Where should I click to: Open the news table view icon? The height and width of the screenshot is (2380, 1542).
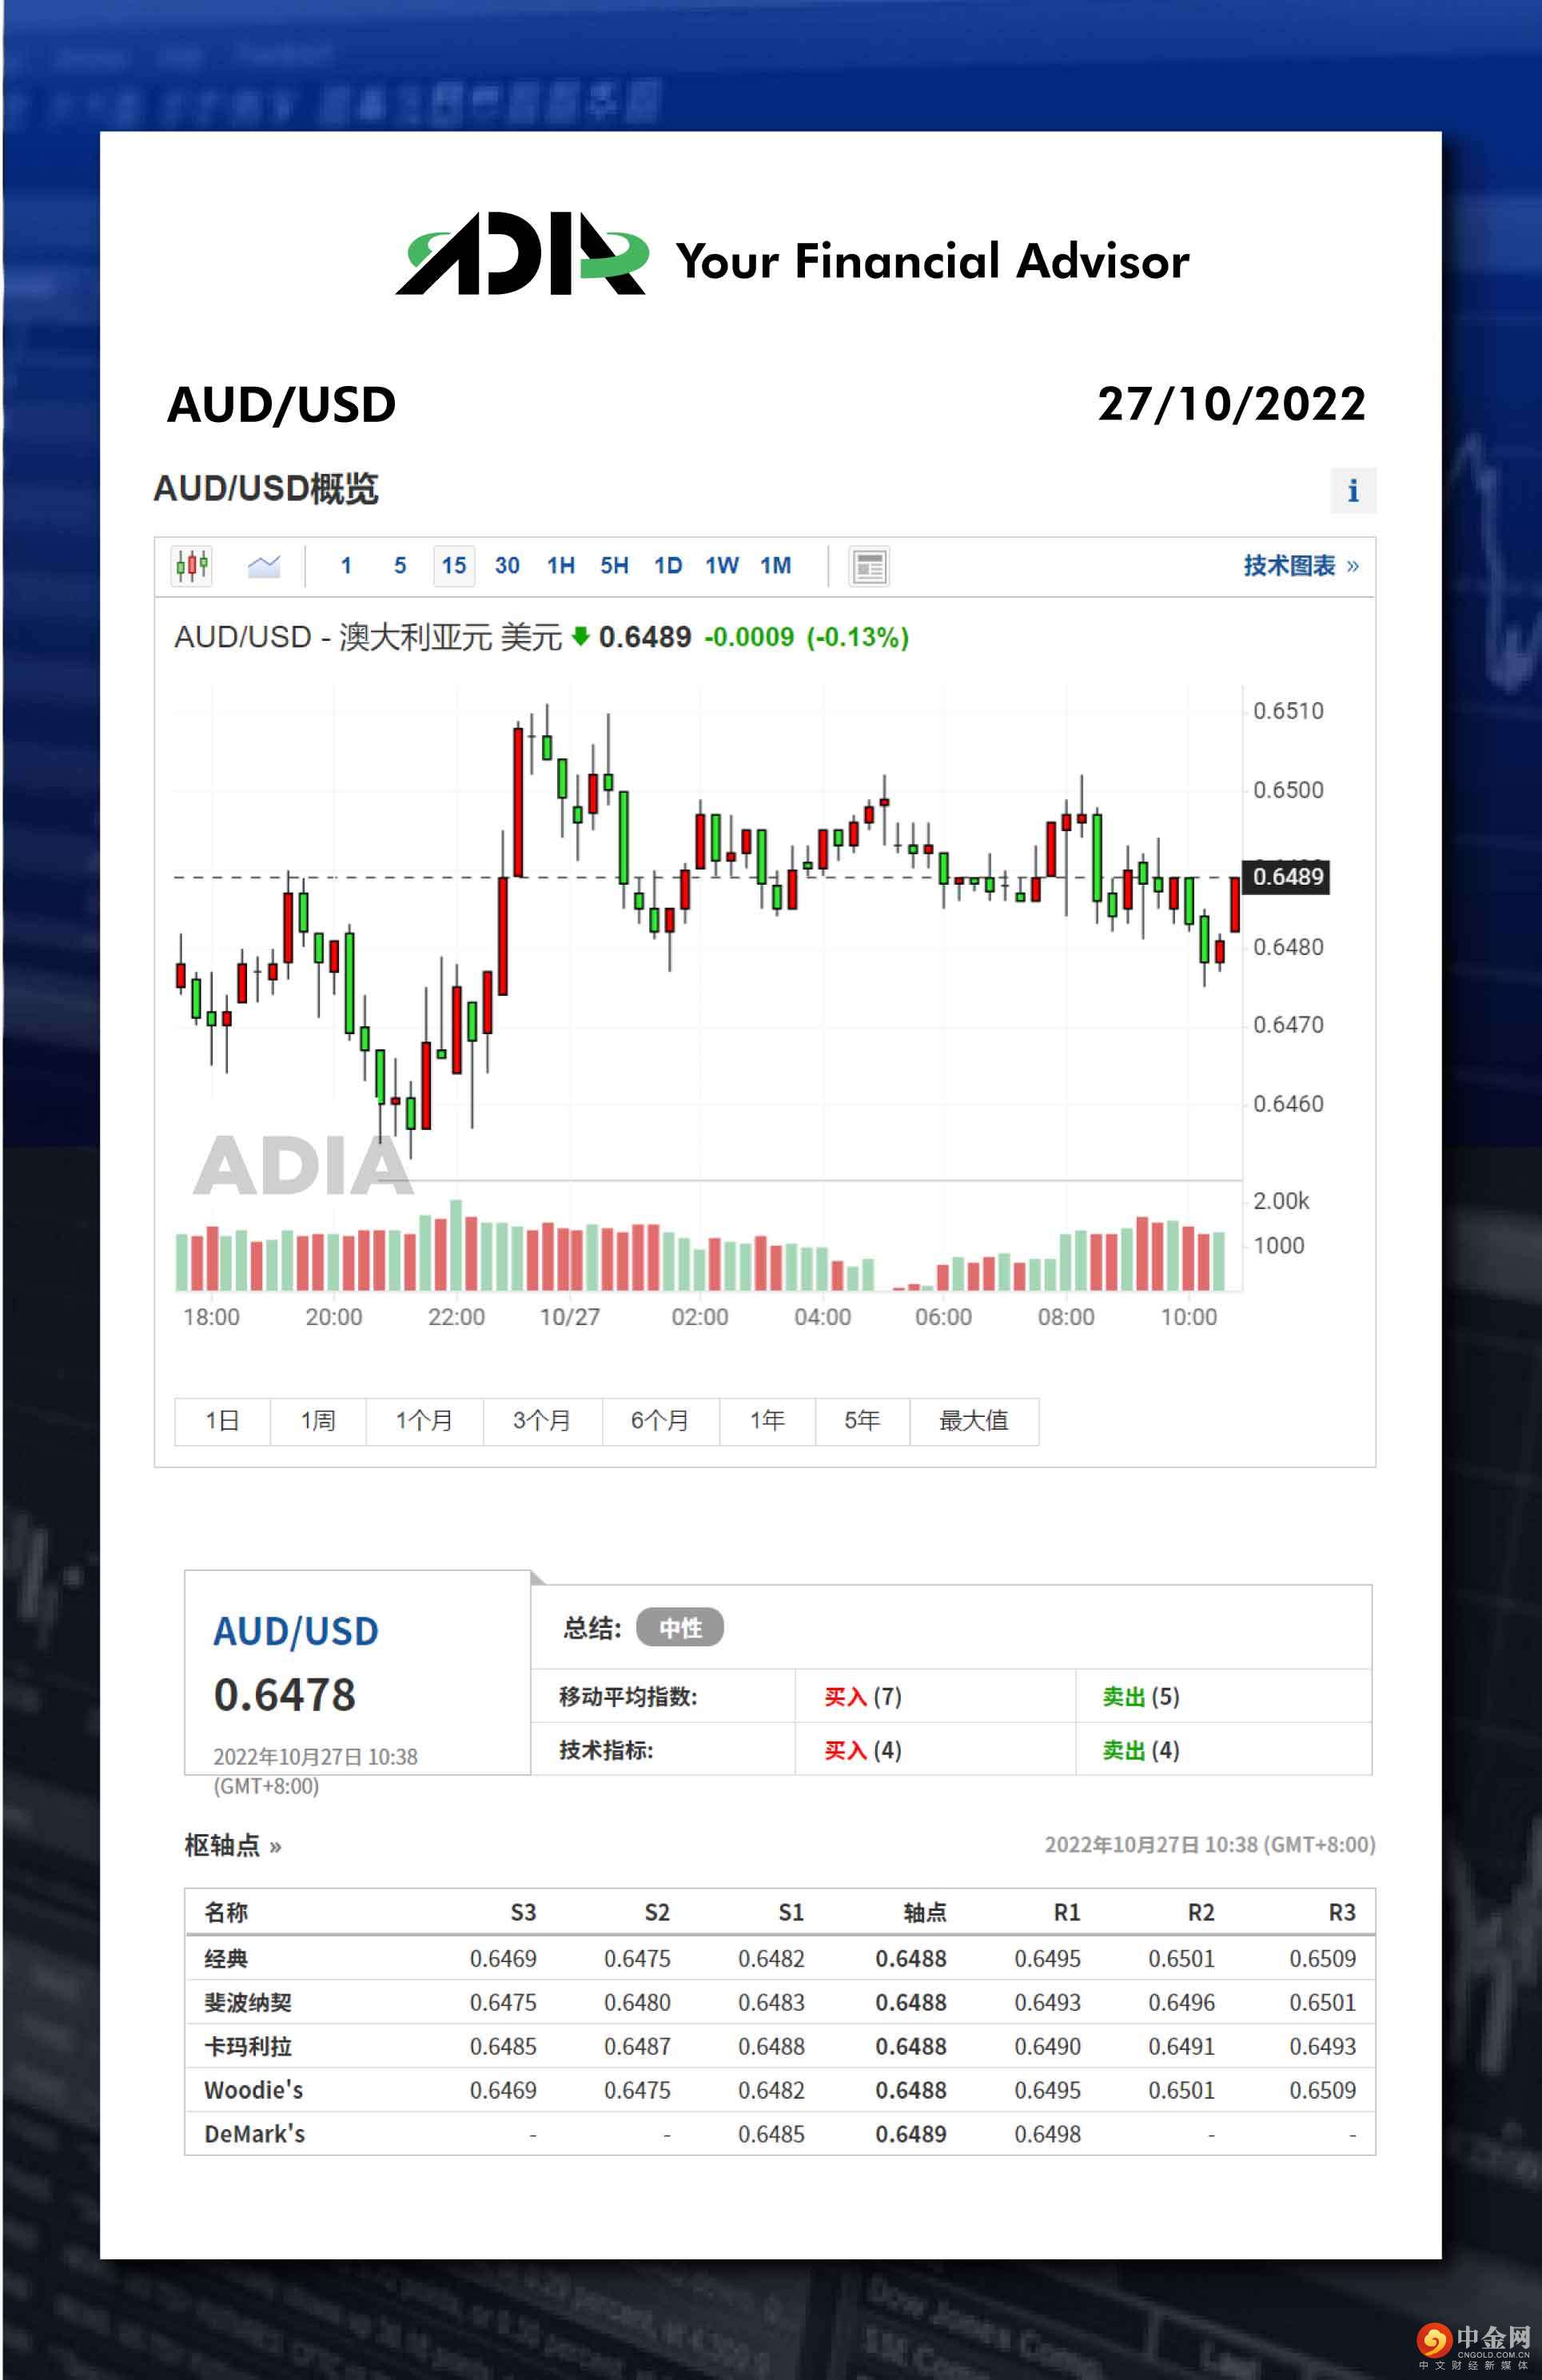(x=869, y=567)
